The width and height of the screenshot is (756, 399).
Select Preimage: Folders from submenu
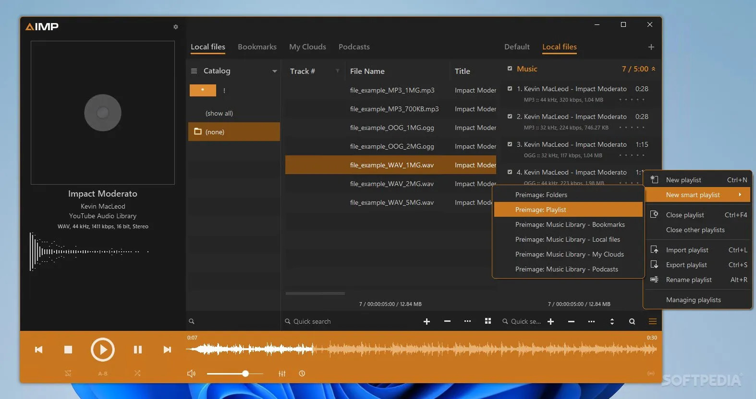pos(541,195)
